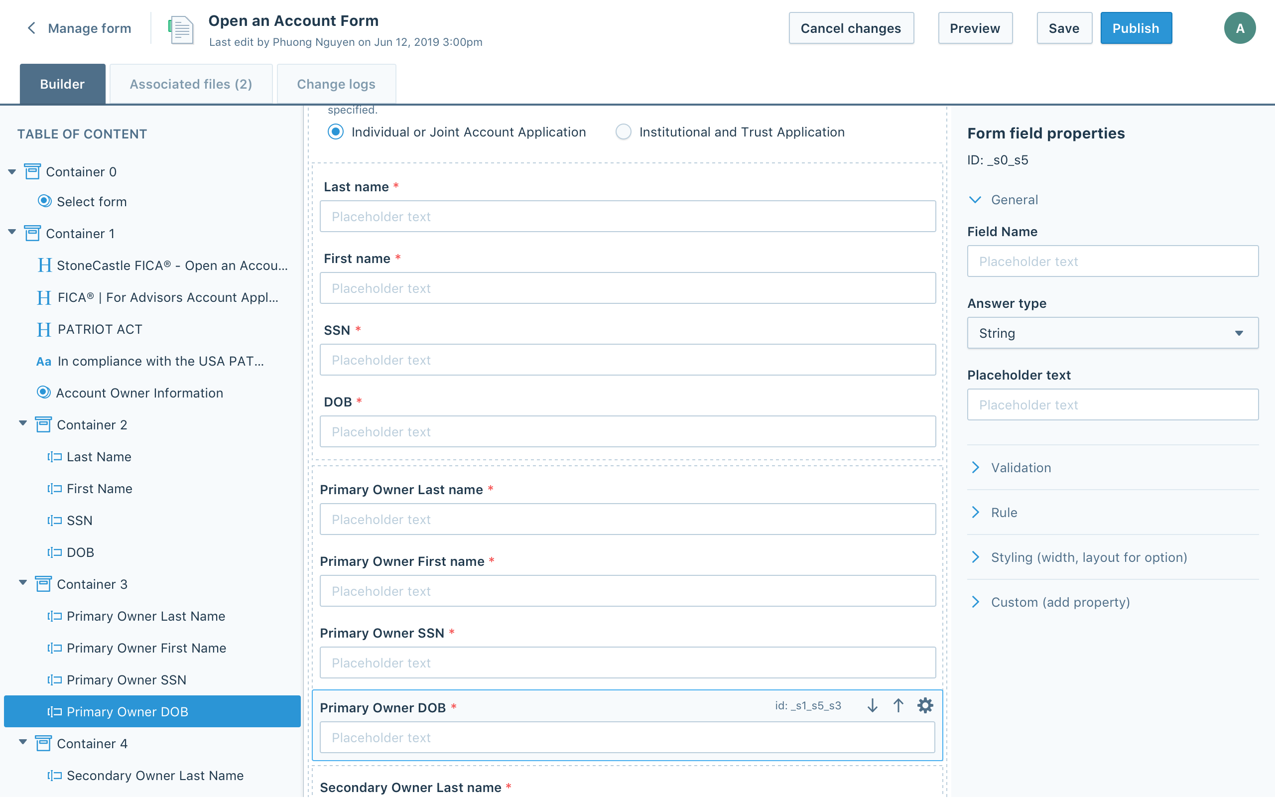Image resolution: width=1275 pixels, height=798 pixels.
Task: Click the move-down arrow on Primary Owner DOB
Action: pos(873,706)
